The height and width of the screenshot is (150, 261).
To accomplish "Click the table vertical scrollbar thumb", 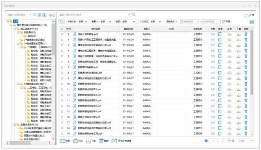I will (252, 62).
